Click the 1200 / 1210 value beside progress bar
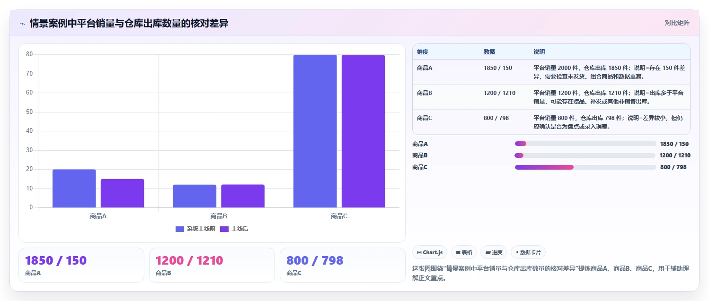The image size is (709, 301). [x=675, y=155]
